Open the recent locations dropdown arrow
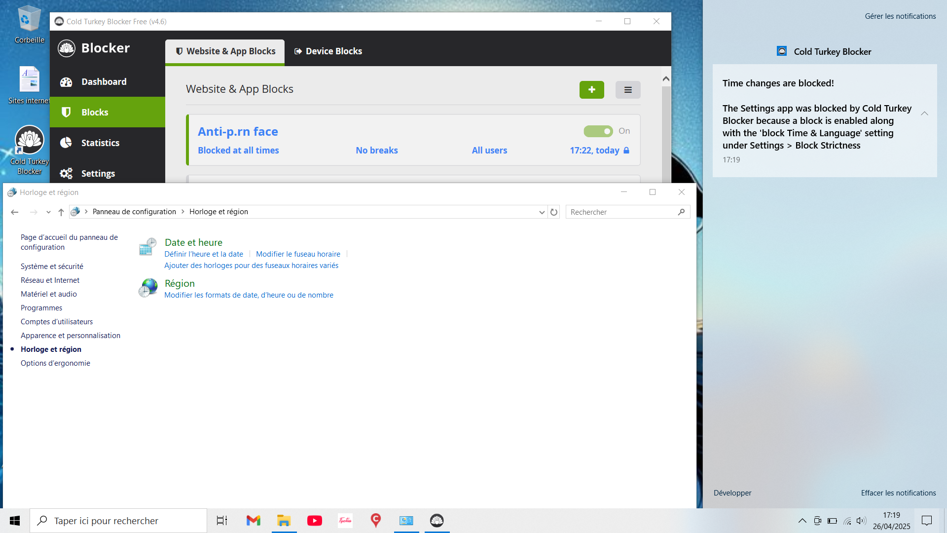 tap(48, 212)
